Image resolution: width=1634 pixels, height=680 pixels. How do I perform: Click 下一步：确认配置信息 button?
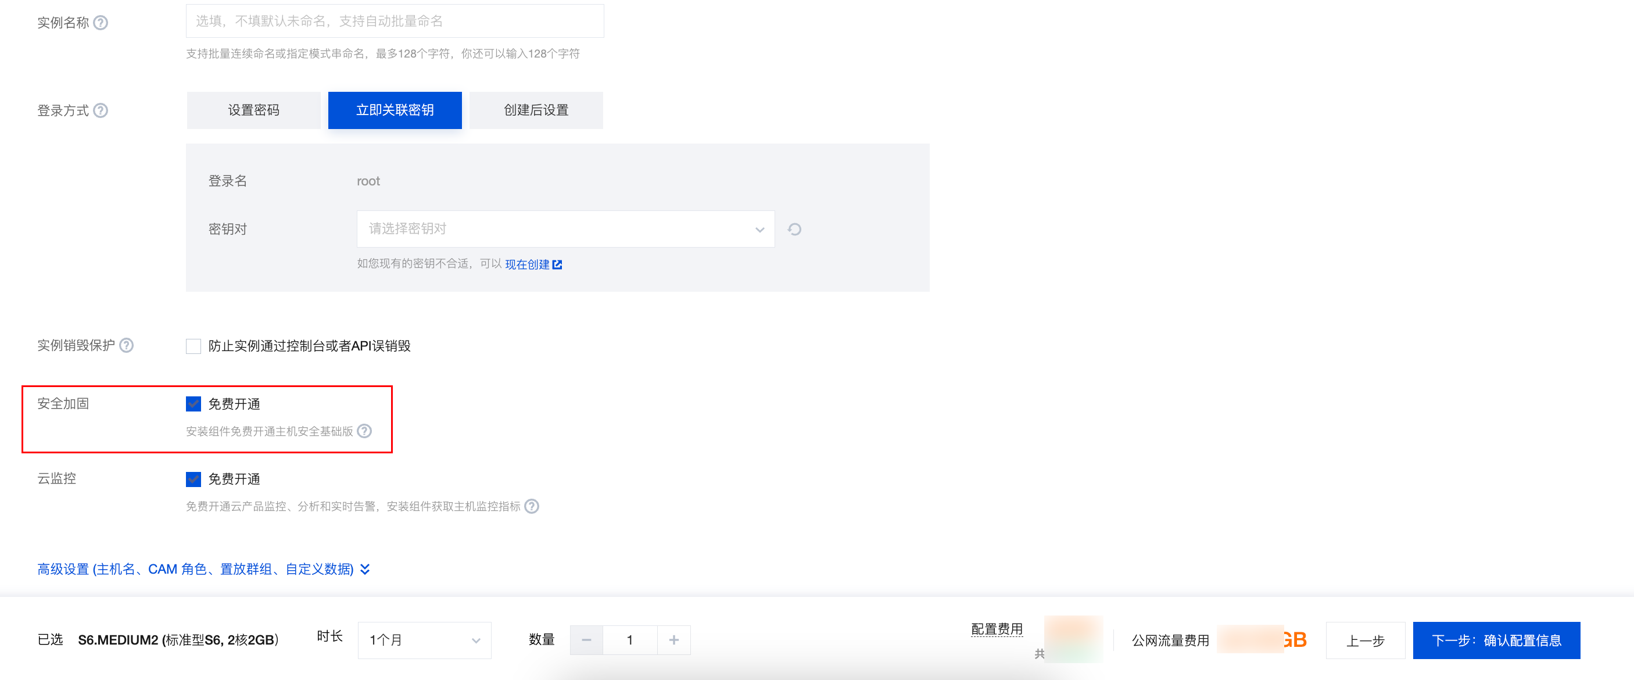click(x=1496, y=640)
